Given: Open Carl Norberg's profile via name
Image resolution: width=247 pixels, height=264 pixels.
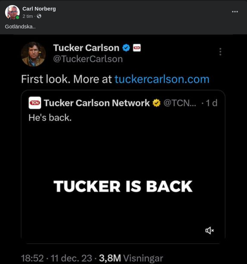Looking at the screenshot, I should [x=39, y=8].
